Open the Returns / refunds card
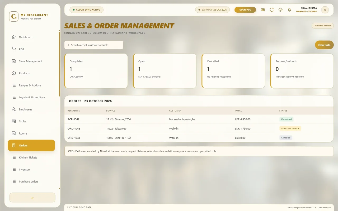The image size is (338, 211). (302, 71)
